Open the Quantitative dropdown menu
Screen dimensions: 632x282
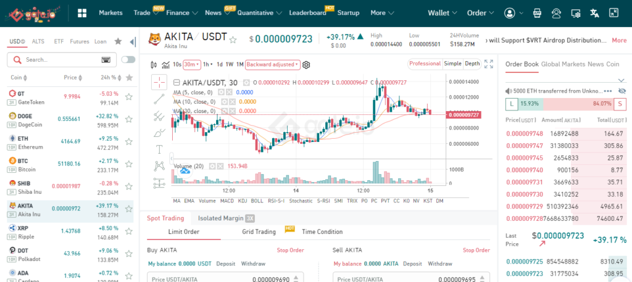pos(259,13)
